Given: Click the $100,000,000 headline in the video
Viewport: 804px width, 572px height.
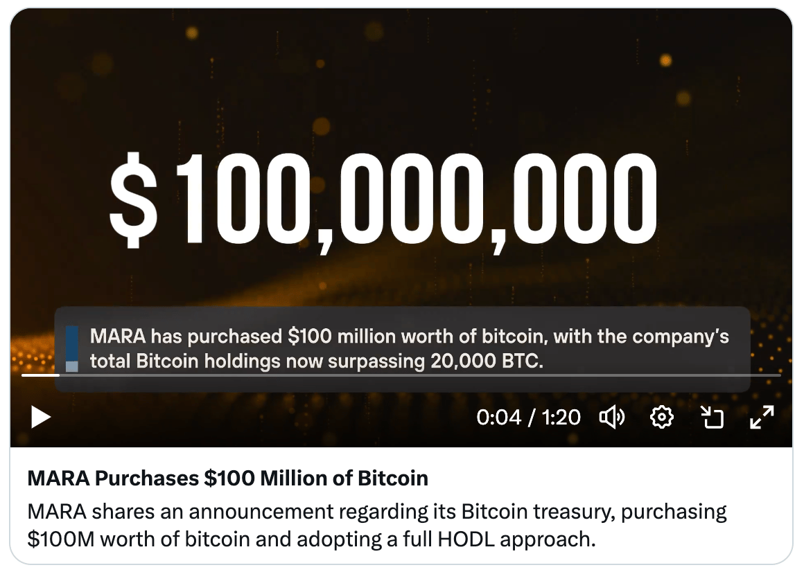Looking at the screenshot, I should (x=383, y=201).
